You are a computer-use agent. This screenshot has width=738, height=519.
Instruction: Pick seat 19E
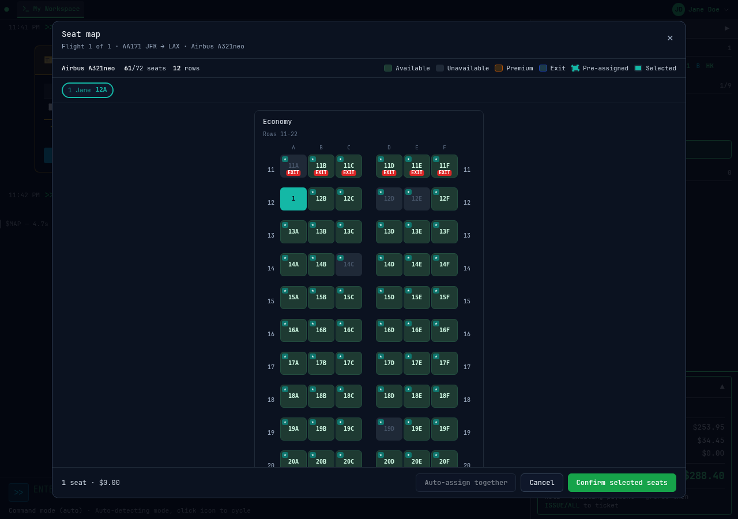point(417,429)
